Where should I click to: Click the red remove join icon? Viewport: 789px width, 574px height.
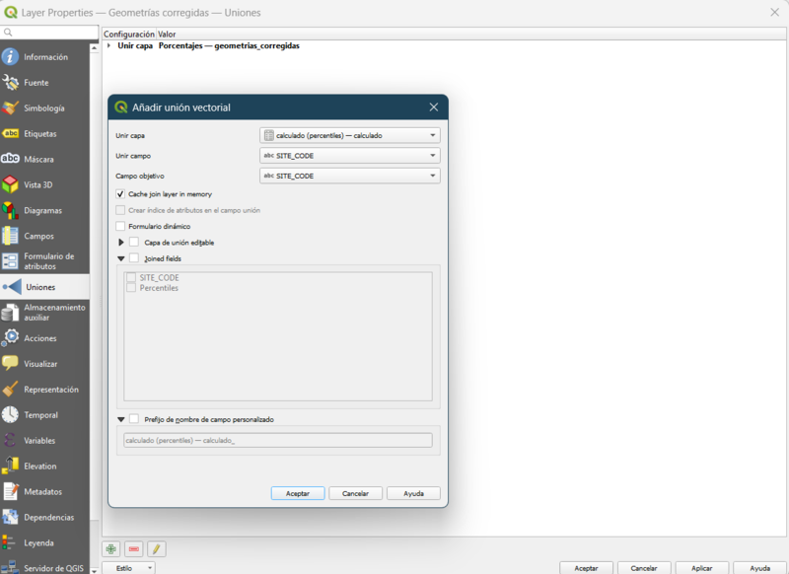[x=134, y=548]
